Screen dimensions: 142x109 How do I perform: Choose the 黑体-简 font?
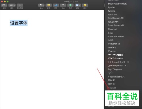coord(111,84)
